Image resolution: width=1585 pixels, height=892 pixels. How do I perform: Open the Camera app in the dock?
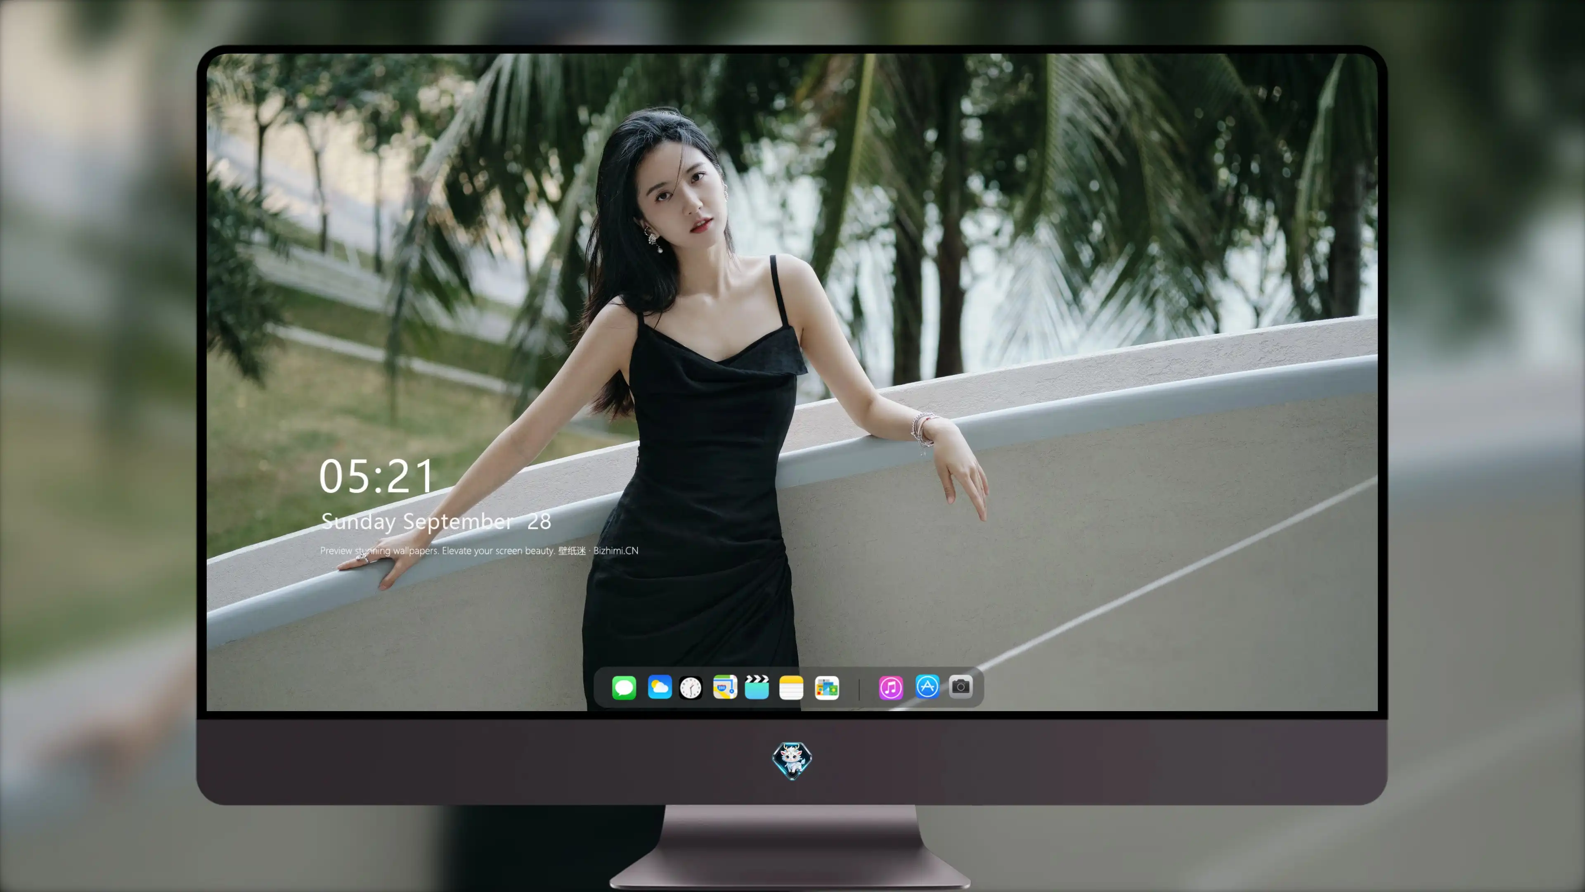960,686
